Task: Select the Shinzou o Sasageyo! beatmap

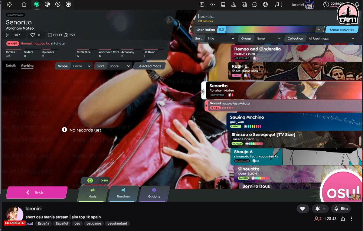Action: (x=295, y=139)
